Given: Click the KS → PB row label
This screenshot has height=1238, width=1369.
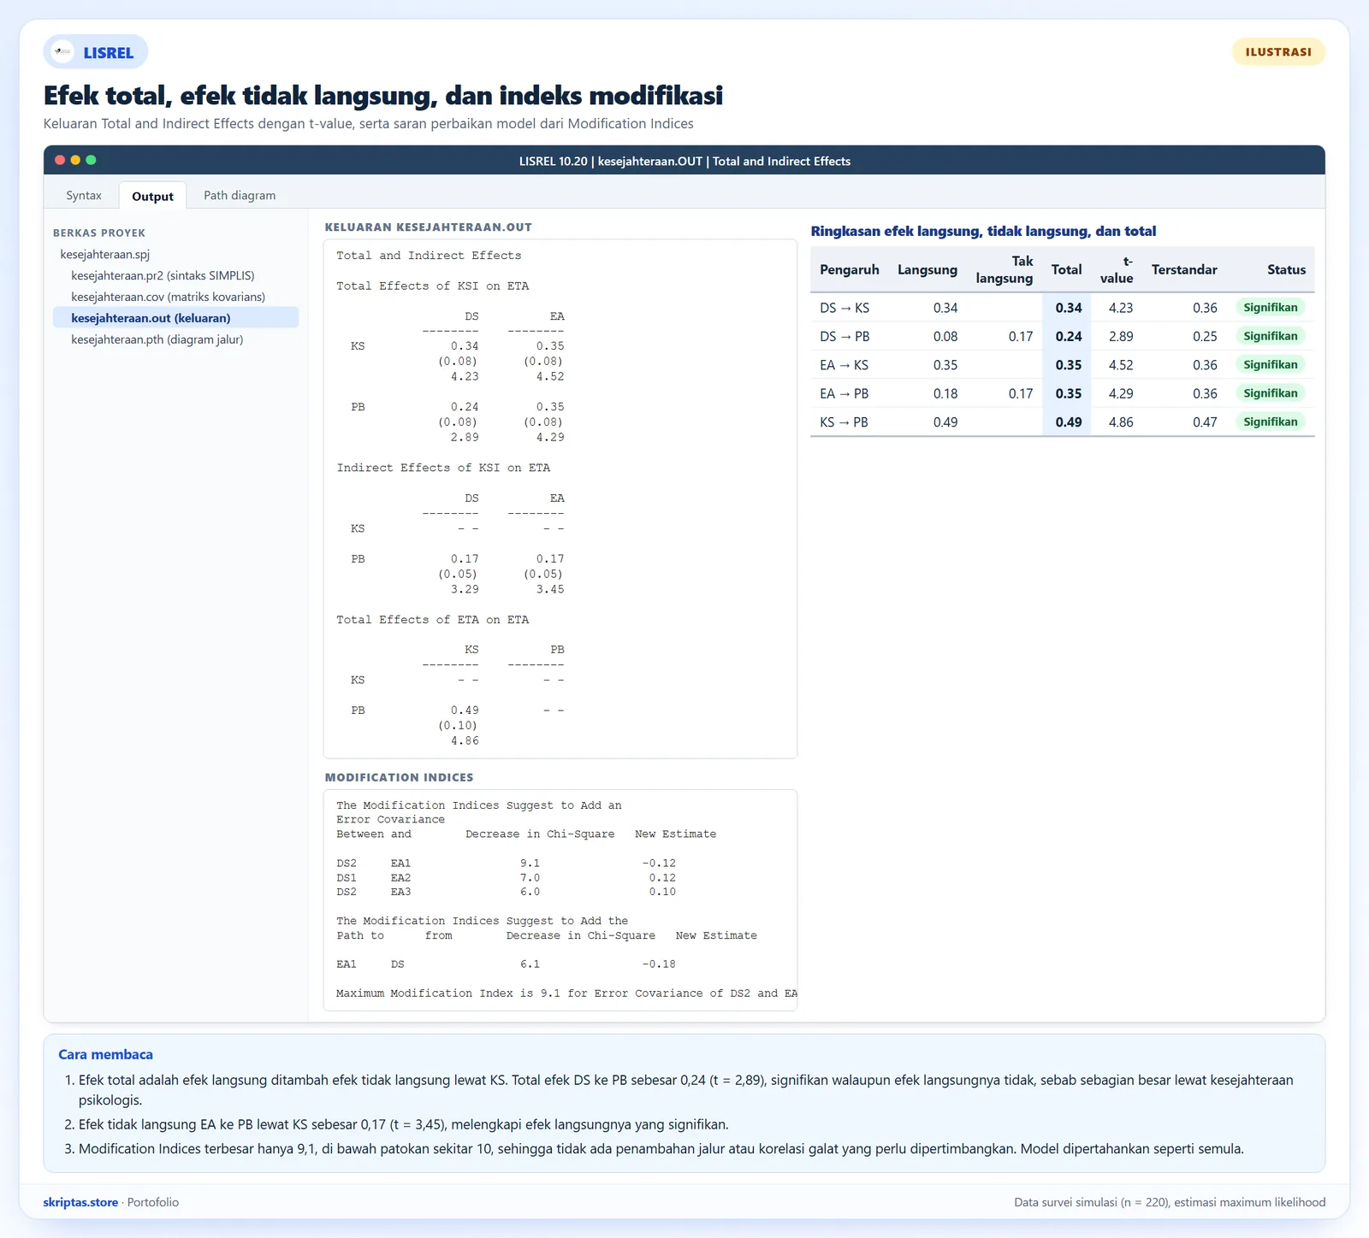Looking at the screenshot, I should point(844,422).
